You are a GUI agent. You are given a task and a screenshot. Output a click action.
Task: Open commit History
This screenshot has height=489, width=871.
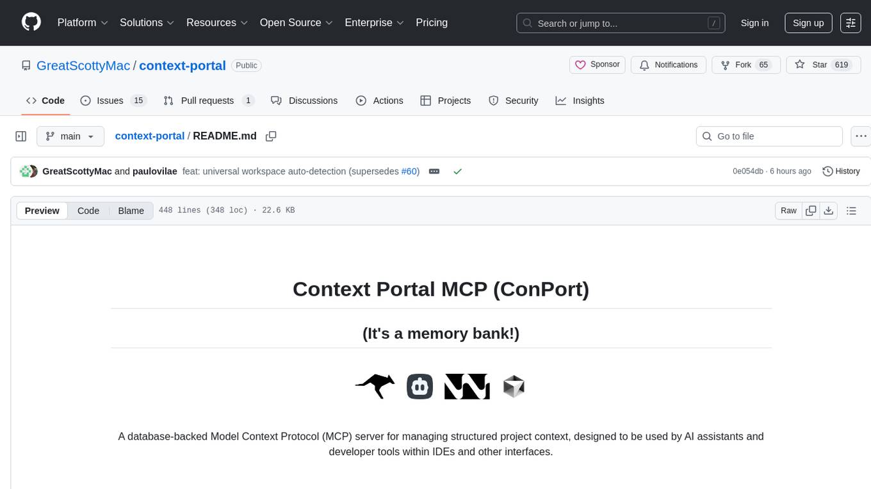[x=841, y=172]
